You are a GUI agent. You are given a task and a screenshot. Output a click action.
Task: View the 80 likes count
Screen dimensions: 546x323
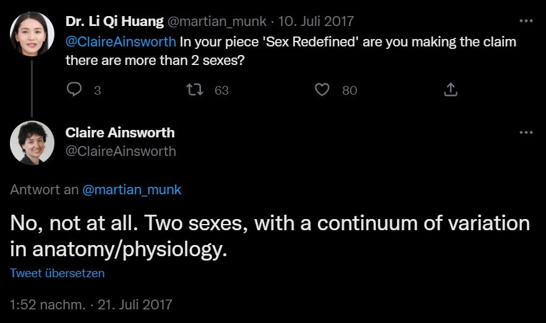coord(349,90)
